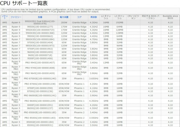Select the 8700G(100-000001236) model cell
The image size is (180, 127).
[40, 91]
